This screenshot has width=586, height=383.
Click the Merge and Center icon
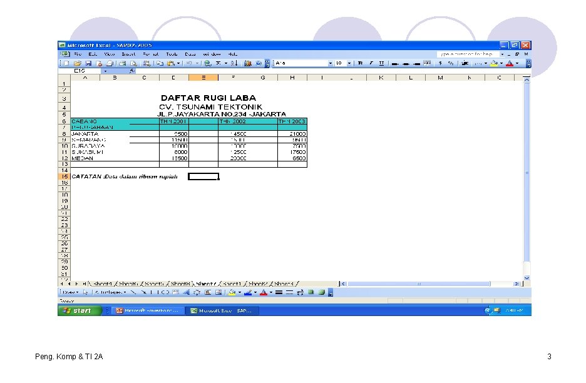coord(427,64)
